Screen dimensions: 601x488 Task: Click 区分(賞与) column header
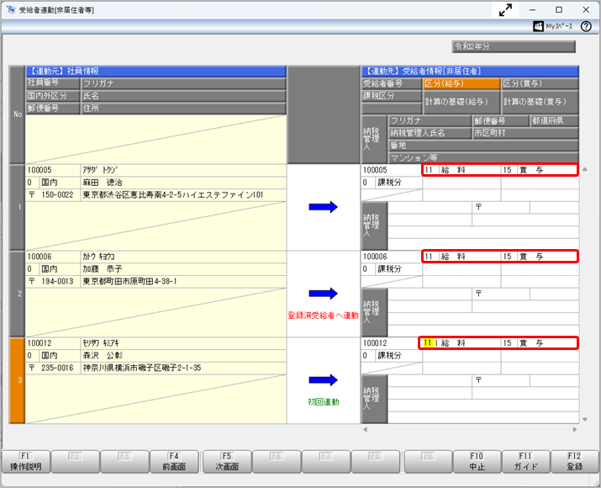click(540, 83)
